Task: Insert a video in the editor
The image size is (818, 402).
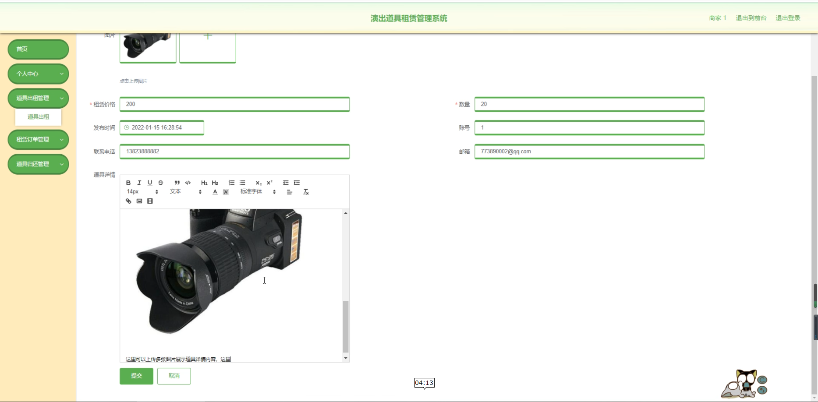Action: (x=150, y=201)
